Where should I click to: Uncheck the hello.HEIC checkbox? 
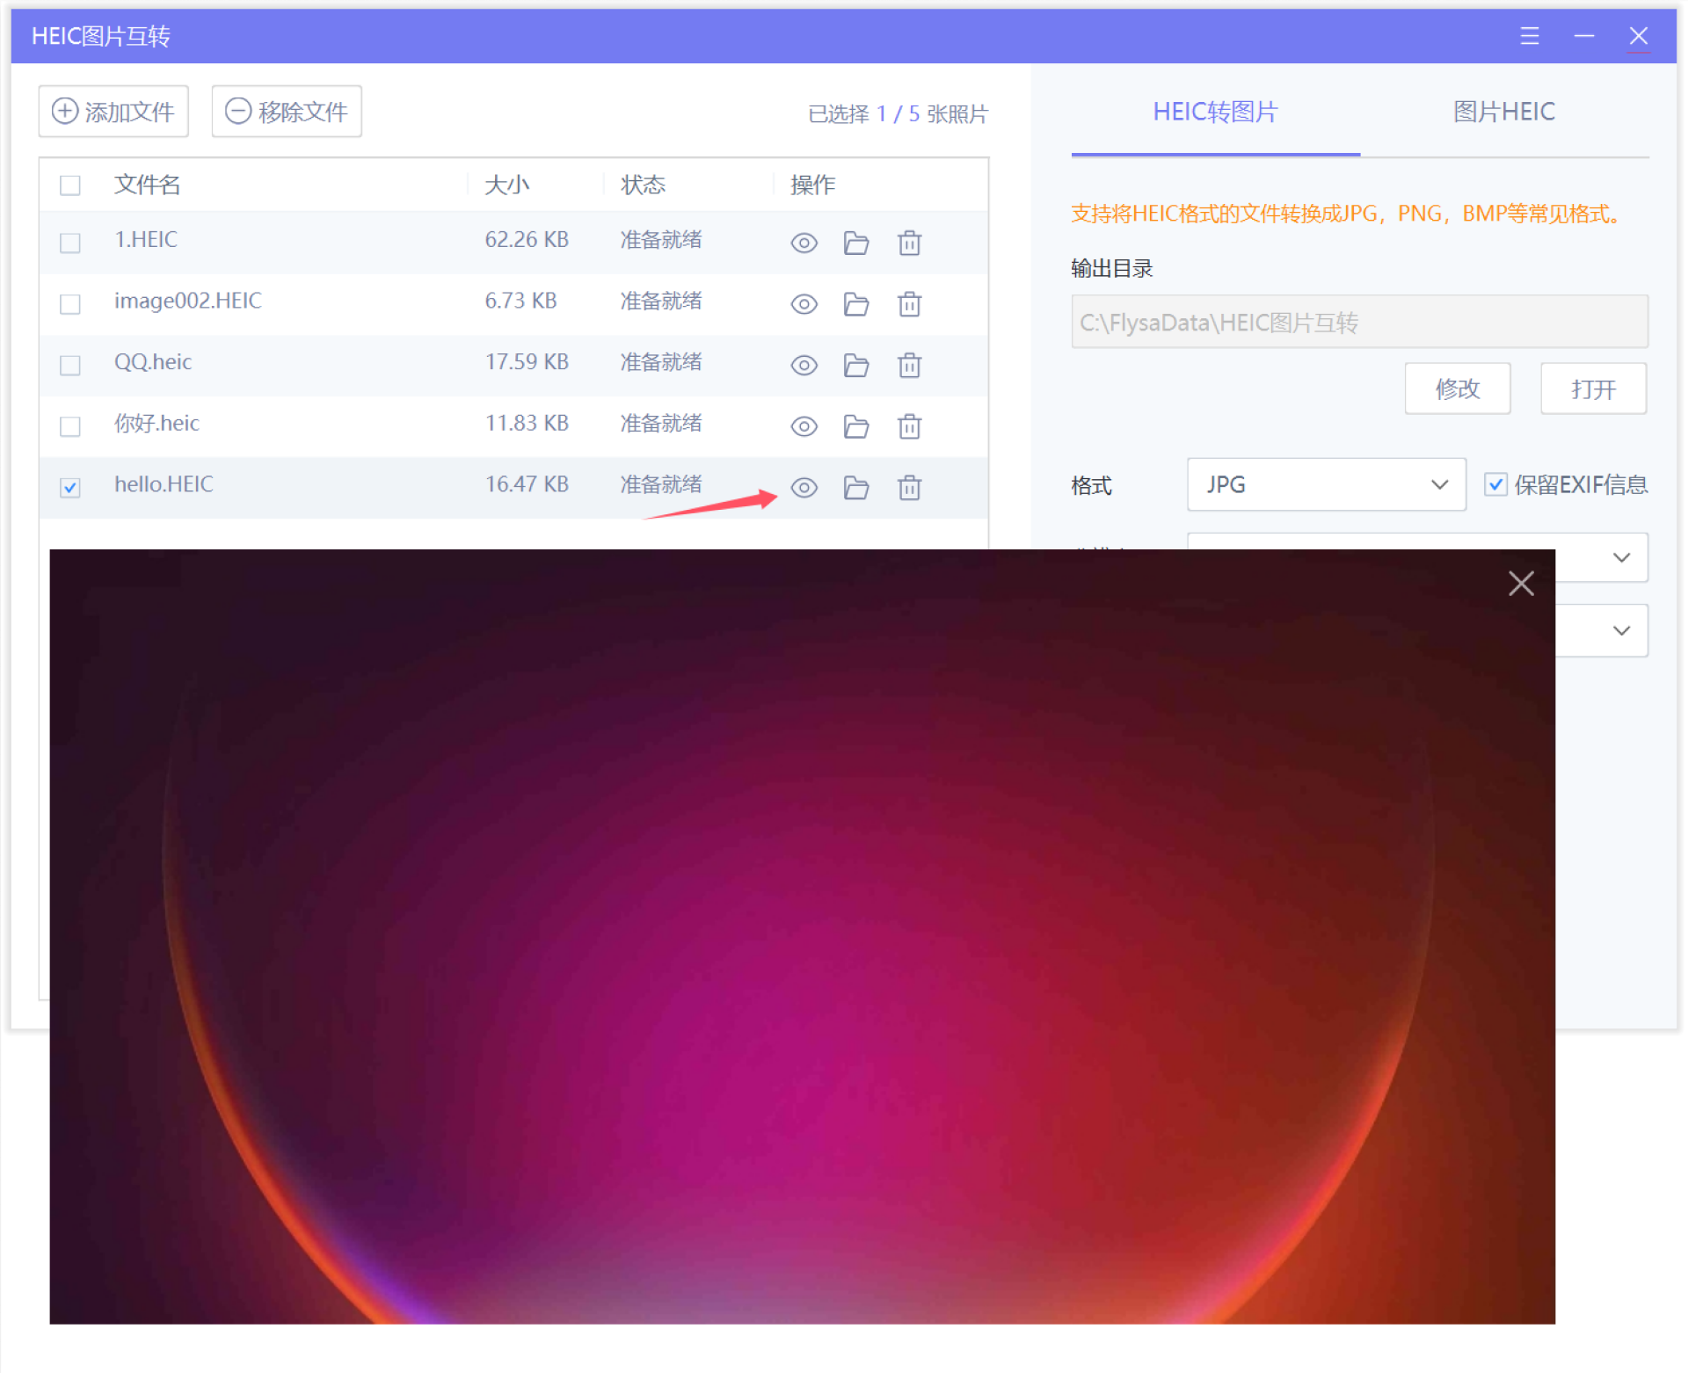[70, 487]
